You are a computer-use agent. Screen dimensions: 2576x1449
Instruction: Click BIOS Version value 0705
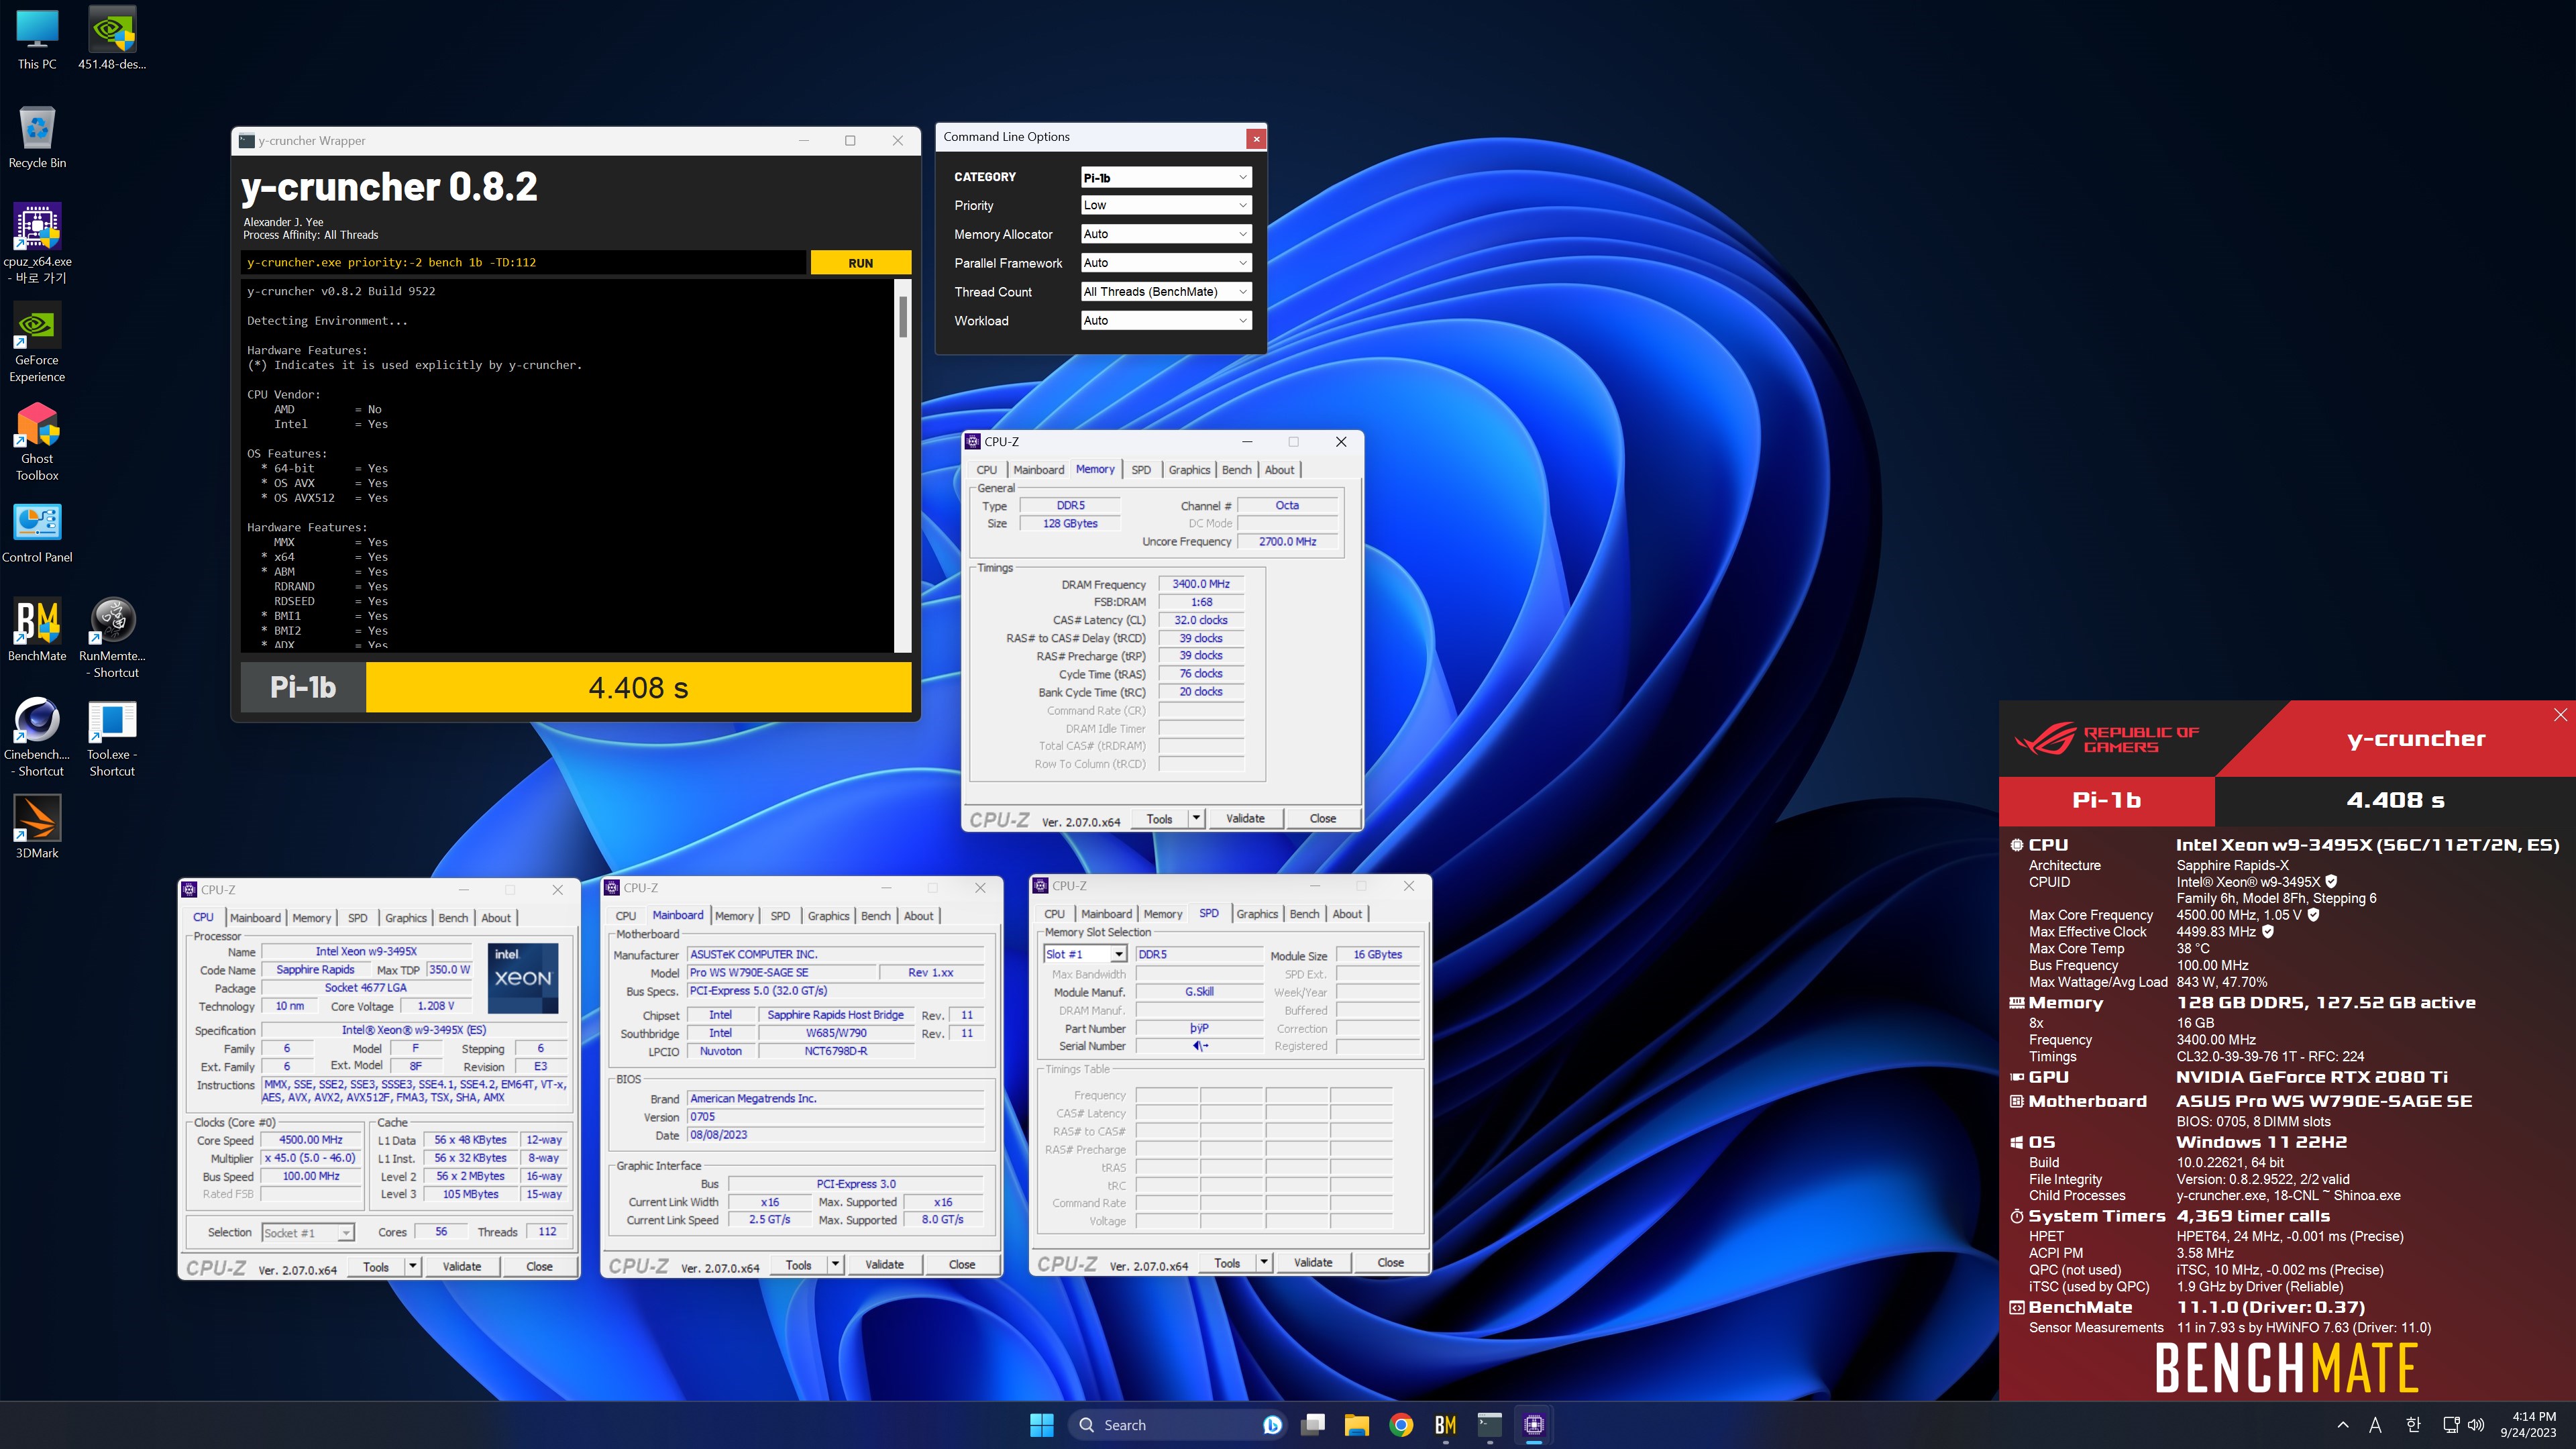point(835,1117)
